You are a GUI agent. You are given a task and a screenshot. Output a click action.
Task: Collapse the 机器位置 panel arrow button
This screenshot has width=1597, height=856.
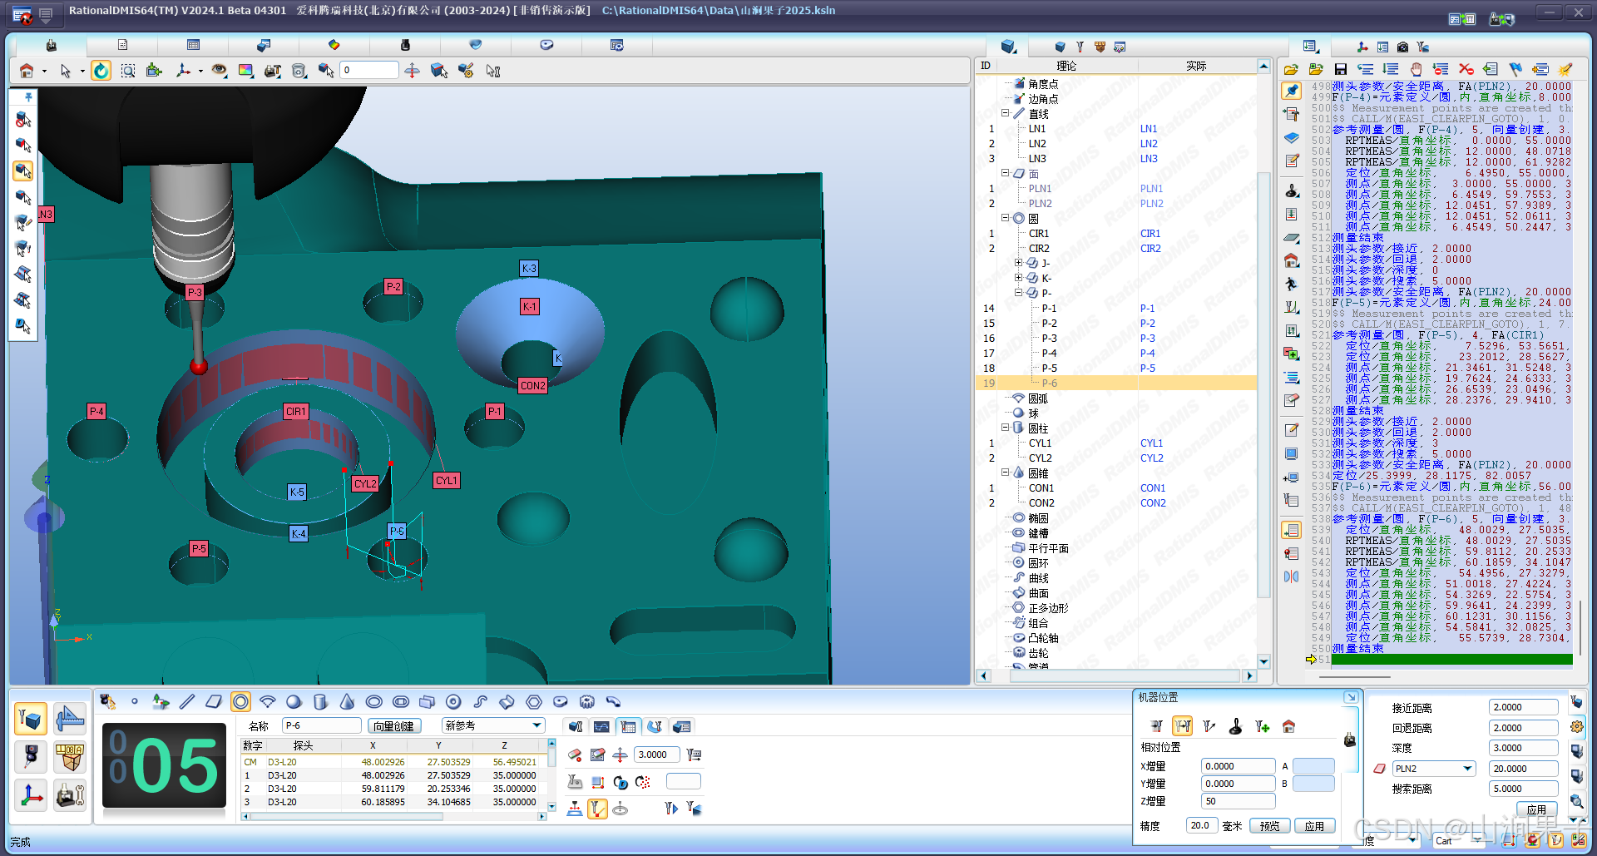tap(1351, 697)
